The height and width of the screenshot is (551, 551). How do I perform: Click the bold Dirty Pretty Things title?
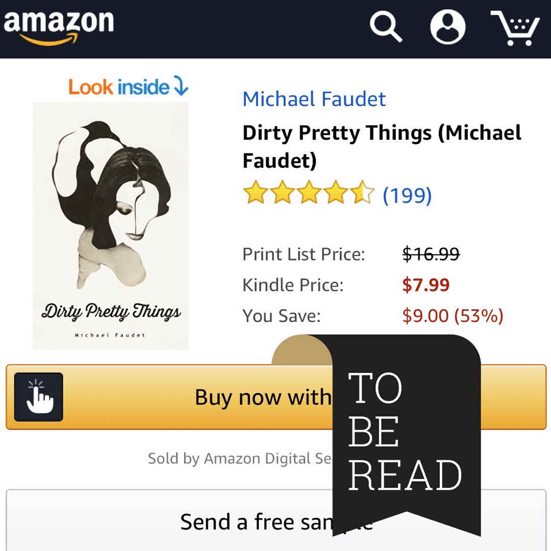[381, 146]
